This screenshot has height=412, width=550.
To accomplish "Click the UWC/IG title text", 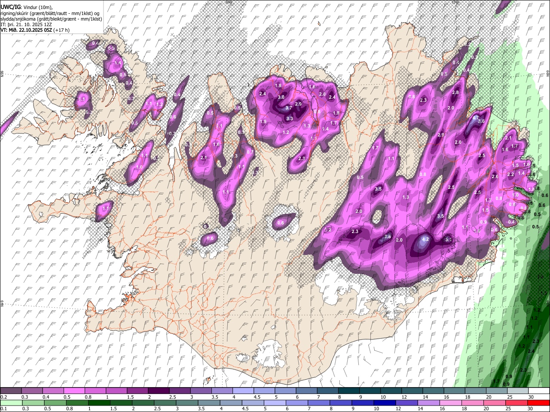I will pyautogui.click(x=10, y=7).
